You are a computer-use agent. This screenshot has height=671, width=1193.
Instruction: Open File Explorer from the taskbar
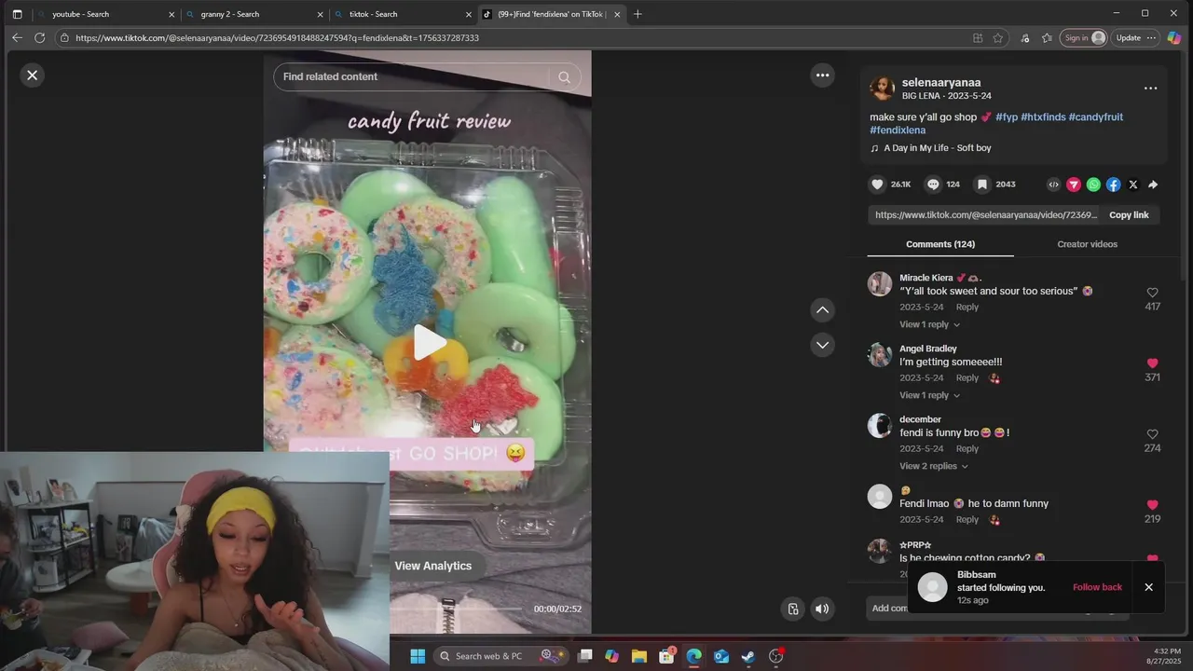(x=639, y=656)
